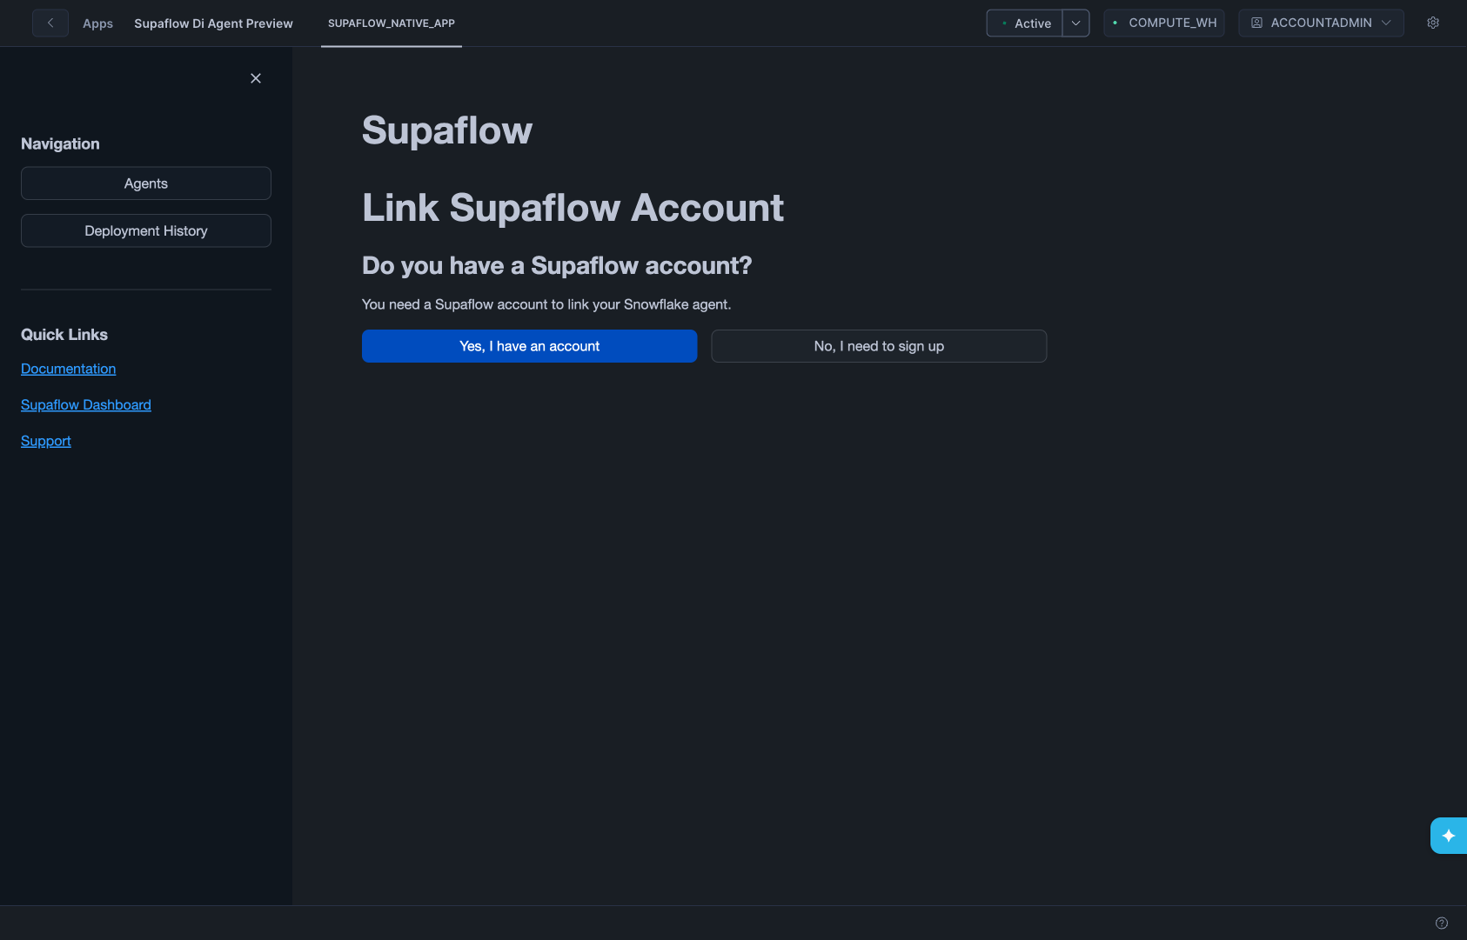Image resolution: width=1467 pixels, height=940 pixels.
Task: Launch the blue sparkle AI assistant button
Action: pos(1449,836)
